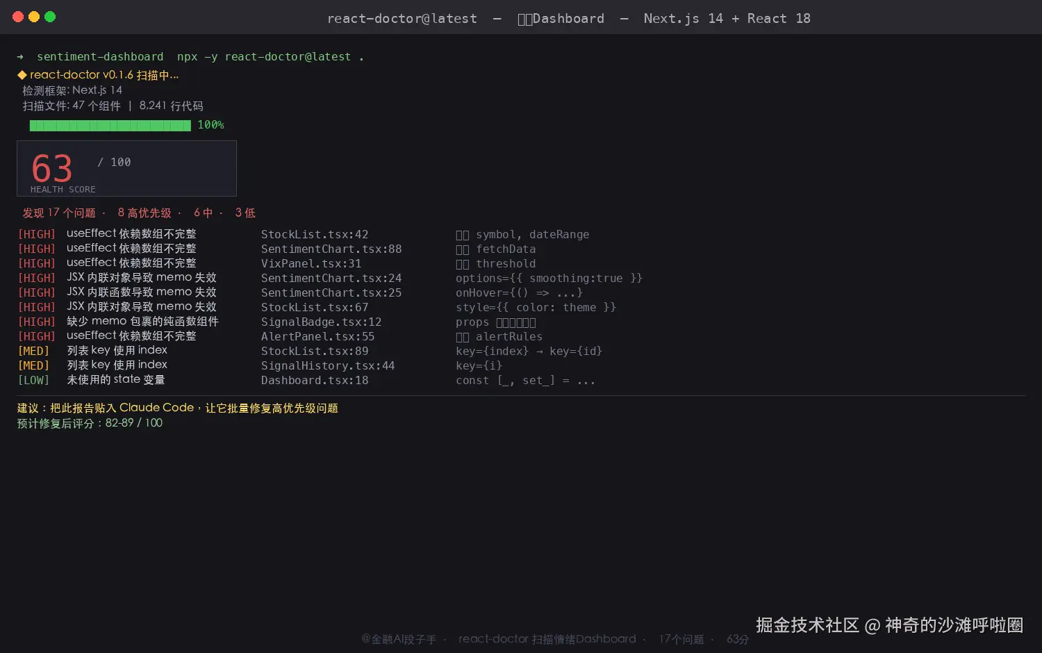This screenshot has width=1042, height=653.
Task: Click '检测框架: Next.js 14' line
Action: coord(72,90)
